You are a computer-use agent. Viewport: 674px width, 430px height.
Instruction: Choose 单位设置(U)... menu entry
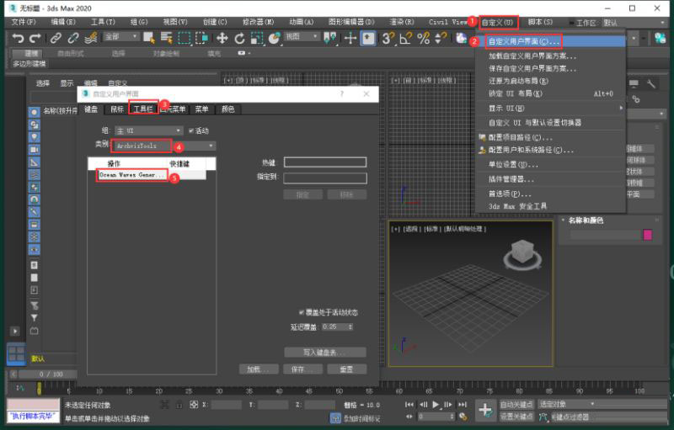(x=550, y=164)
